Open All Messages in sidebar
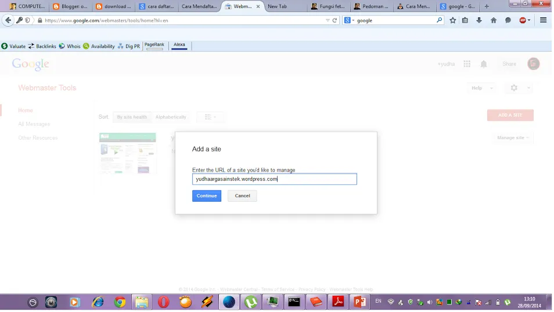The height and width of the screenshot is (312, 554). 34,124
